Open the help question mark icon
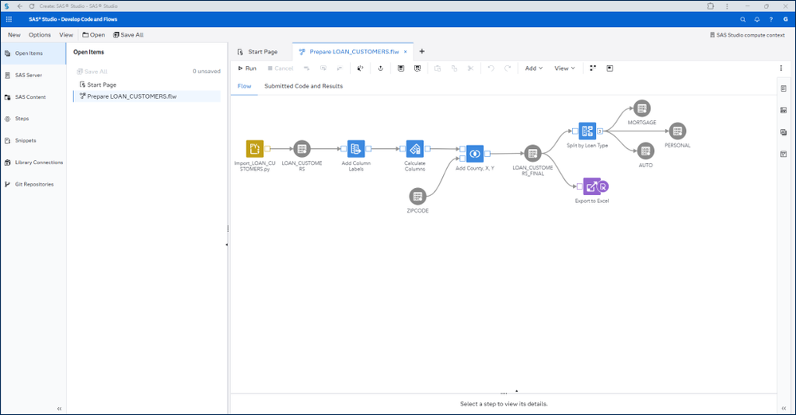 coord(771,19)
